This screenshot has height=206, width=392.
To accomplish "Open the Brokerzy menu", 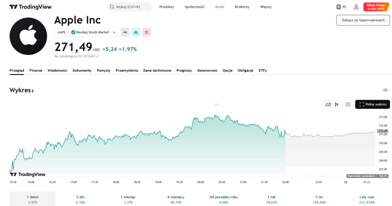I will [x=242, y=7].
